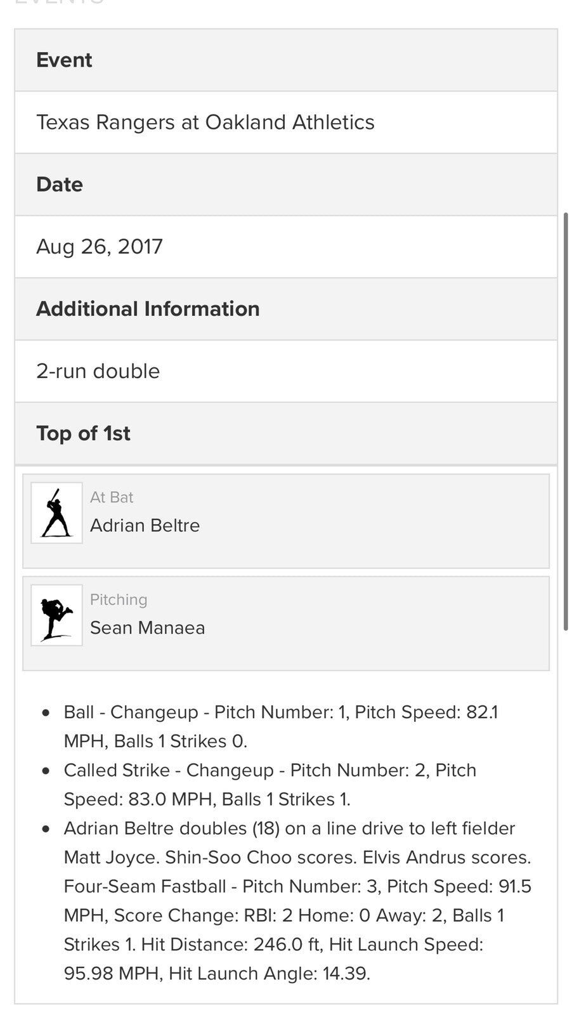Click the At Bat label

(x=112, y=497)
